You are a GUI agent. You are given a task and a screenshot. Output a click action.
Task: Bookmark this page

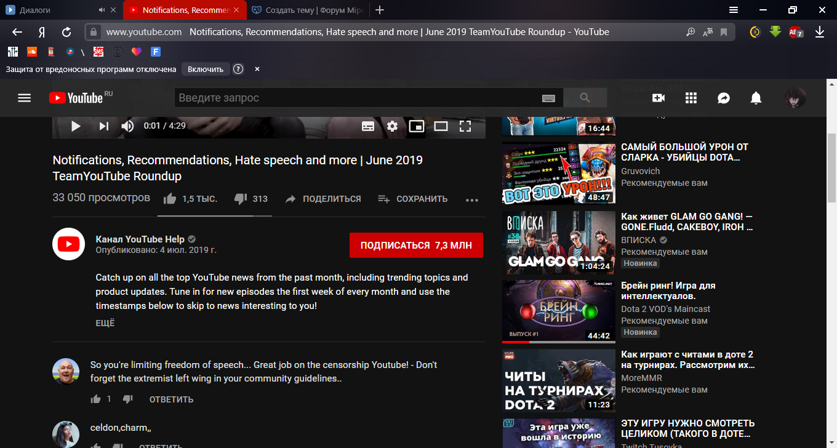click(724, 32)
